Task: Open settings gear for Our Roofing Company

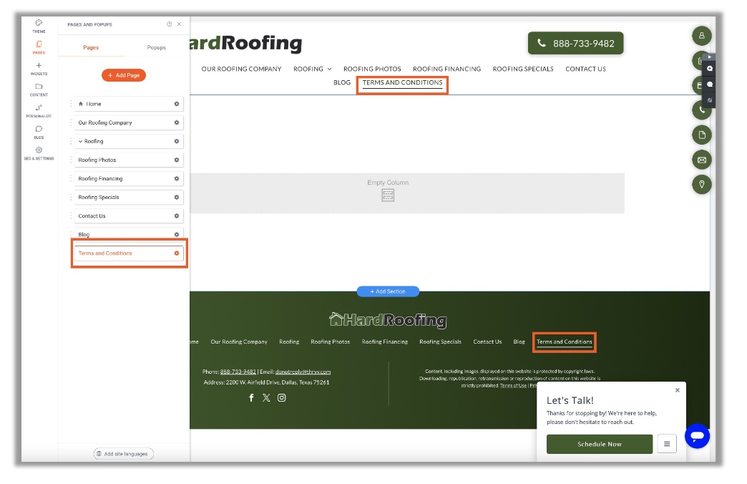Action: 176,122
